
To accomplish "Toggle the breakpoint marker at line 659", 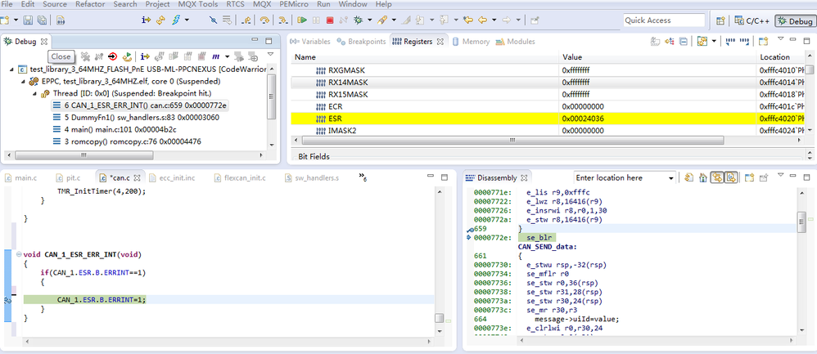I will point(468,229).
